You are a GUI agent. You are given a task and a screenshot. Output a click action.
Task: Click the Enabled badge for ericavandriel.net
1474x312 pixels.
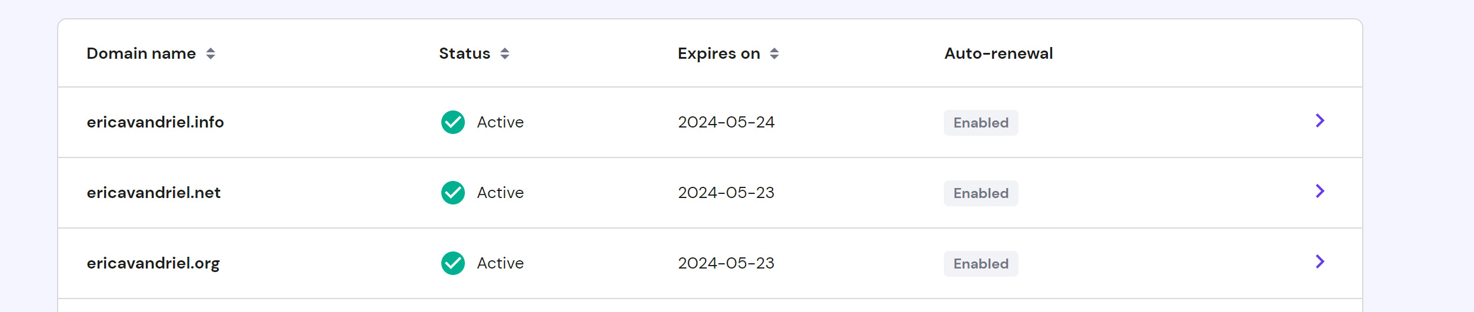981,193
